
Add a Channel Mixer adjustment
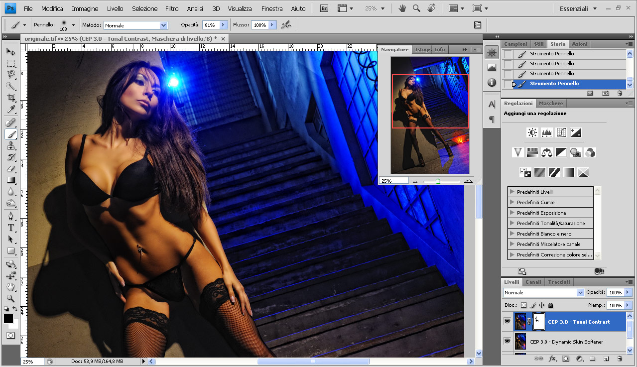point(590,152)
